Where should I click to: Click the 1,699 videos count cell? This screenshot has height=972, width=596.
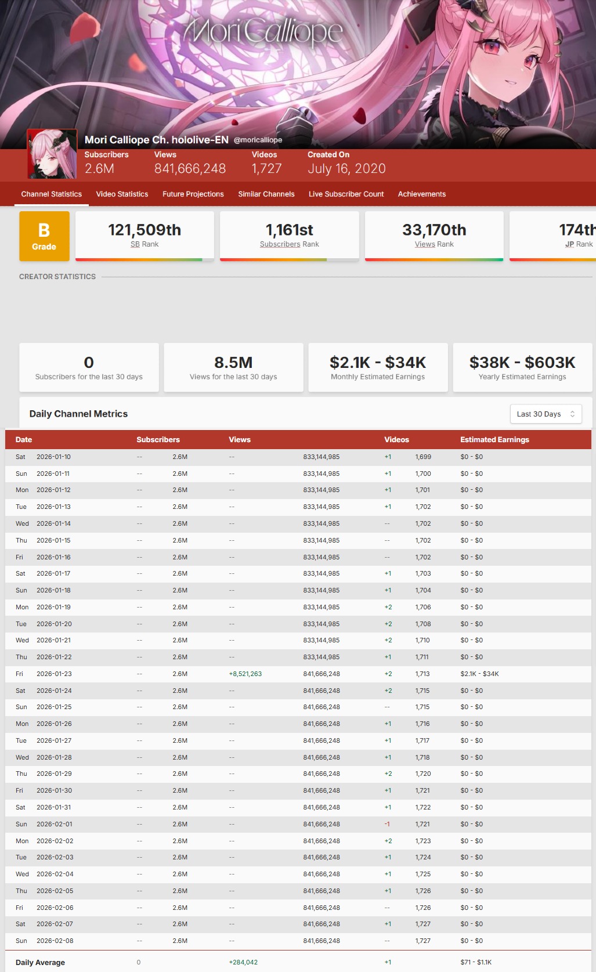coord(423,457)
